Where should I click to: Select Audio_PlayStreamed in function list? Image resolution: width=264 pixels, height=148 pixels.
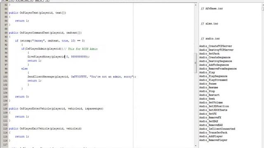click(x=213, y=80)
